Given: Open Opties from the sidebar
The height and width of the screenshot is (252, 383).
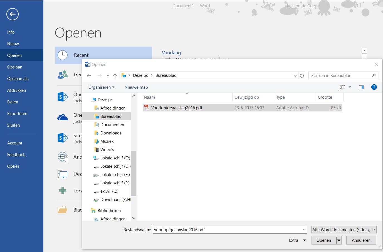Looking at the screenshot, I should (x=13, y=166).
